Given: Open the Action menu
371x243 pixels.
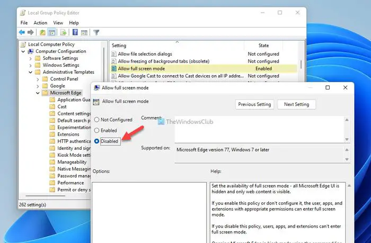Looking at the screenshot, I should pyautogui.click(x=40, y=23).
